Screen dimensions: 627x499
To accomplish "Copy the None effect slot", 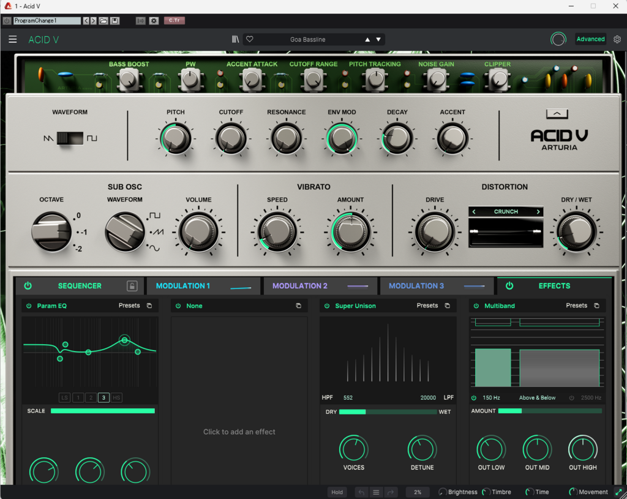I will [298, 306].
